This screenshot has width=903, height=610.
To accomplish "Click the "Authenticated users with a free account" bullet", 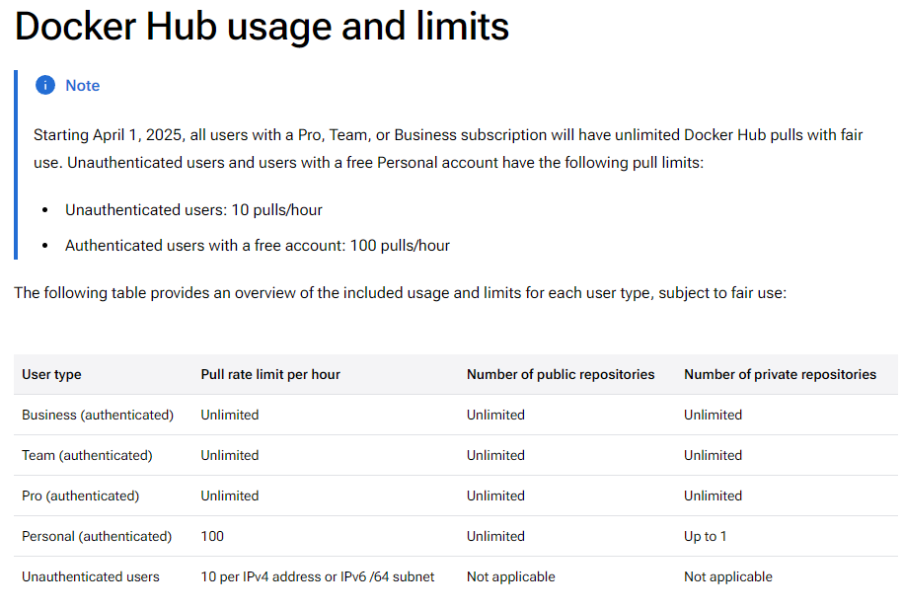I will [x=258, y=246].
